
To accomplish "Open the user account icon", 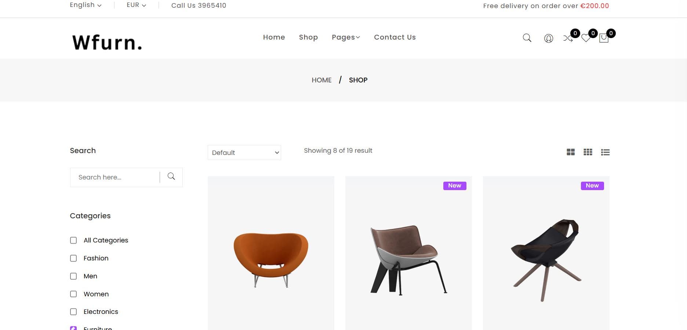I will click(x=548, y=38).
